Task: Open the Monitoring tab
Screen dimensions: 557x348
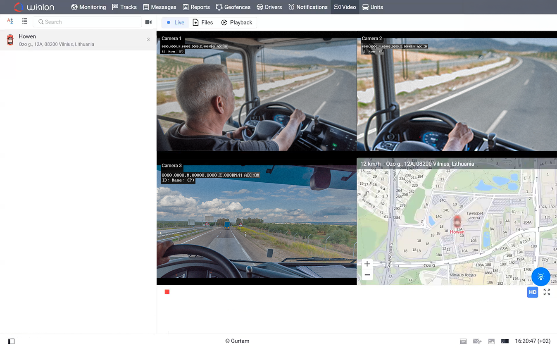Action: (x=88, y=7)
